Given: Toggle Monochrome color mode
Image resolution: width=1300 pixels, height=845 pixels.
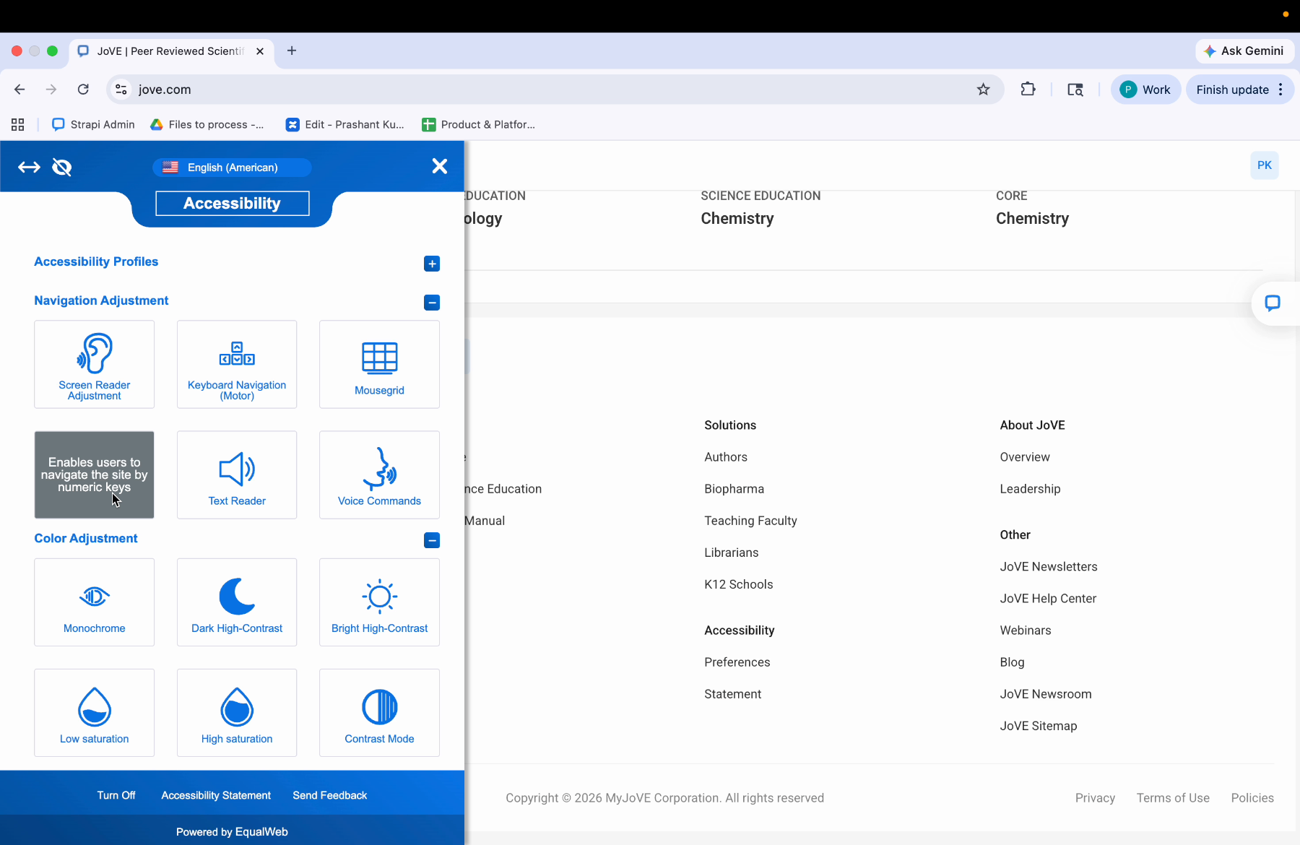Looking at the screenshot, I should 94,602.
